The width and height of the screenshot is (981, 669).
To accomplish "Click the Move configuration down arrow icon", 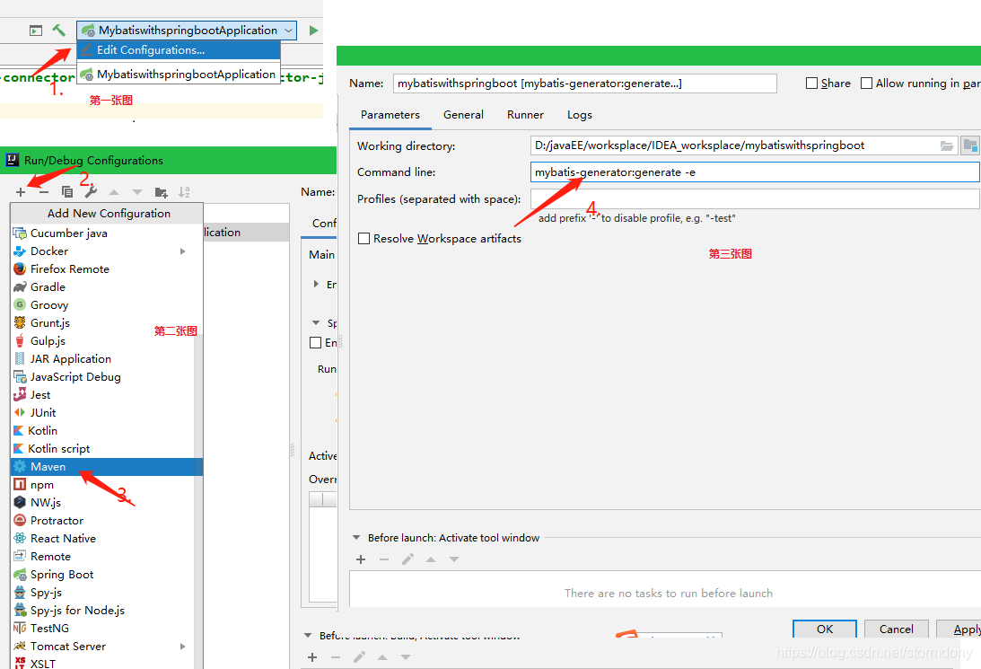I will pos(137,192).
